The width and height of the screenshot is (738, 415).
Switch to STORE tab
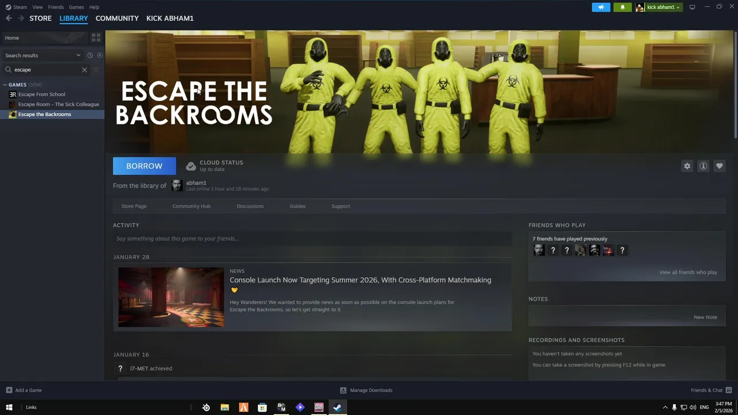[x=40, y=18]
